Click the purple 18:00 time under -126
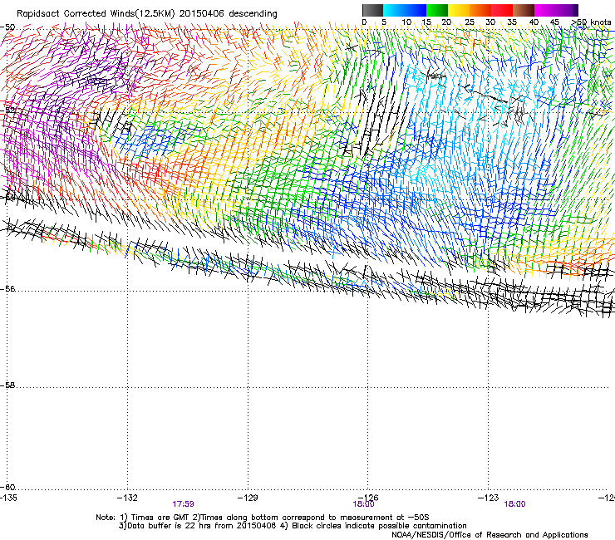This screenshot has height=540, width=615. click(x=363, y=504)
